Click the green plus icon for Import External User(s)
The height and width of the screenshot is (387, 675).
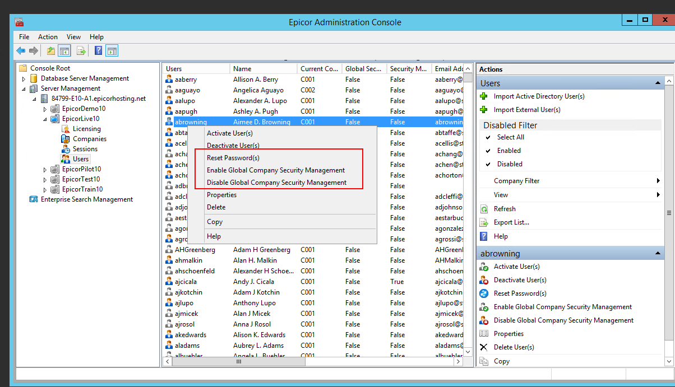coord(484,110)
